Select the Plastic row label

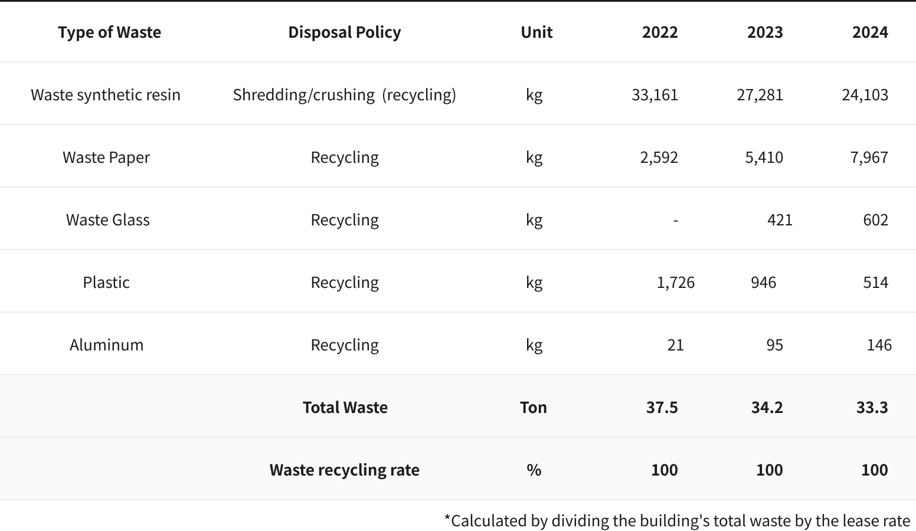[106, 282]
